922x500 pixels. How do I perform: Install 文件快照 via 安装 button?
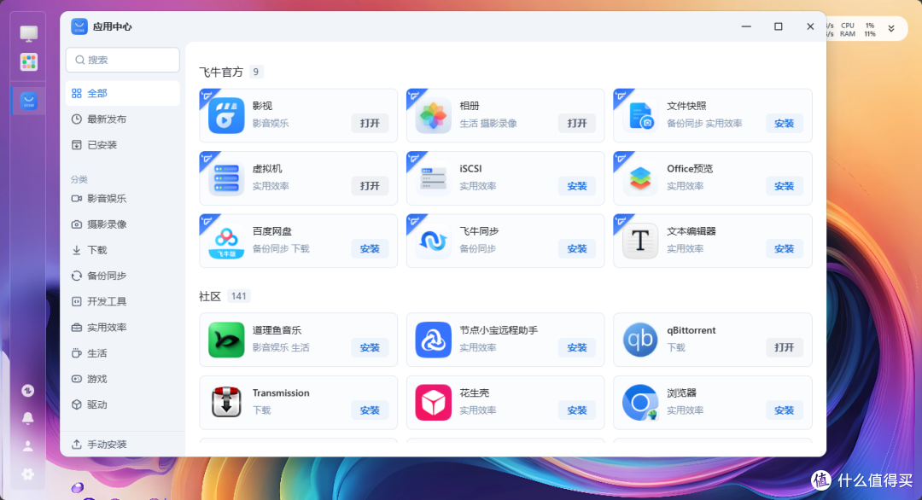pos(784,124)
